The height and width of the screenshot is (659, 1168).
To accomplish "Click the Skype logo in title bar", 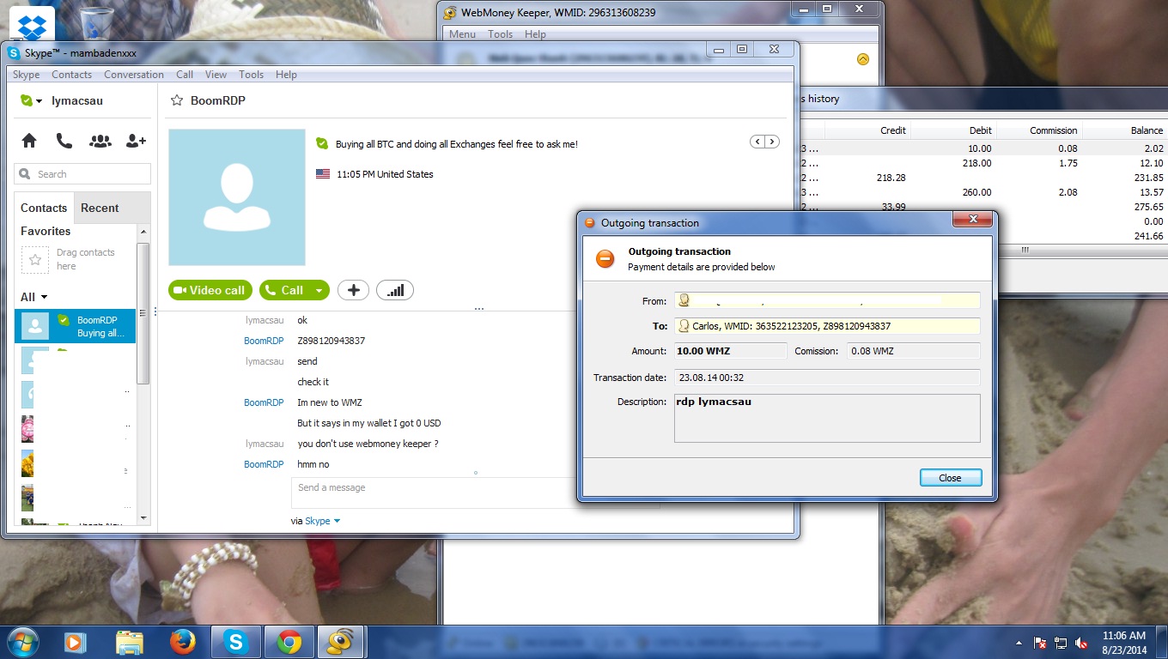I will point(14,53).
